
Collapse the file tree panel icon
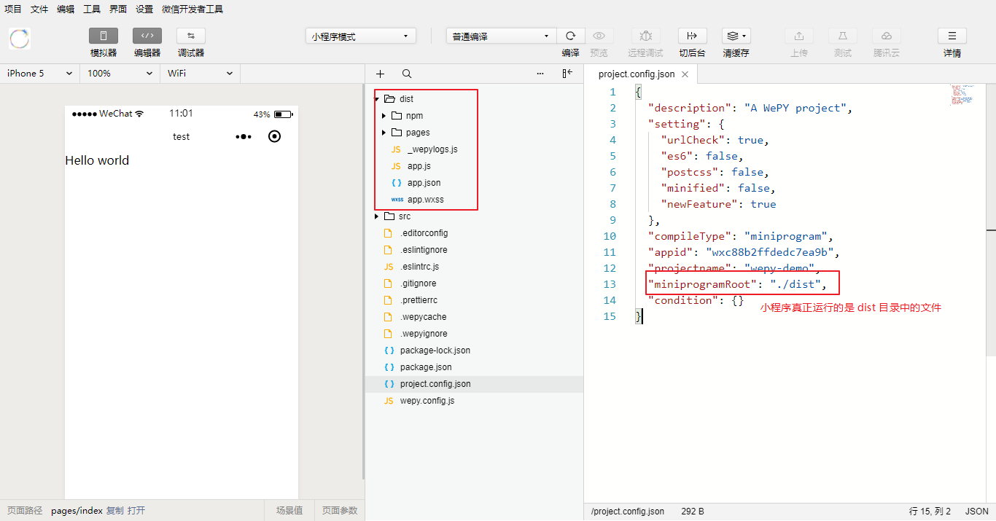(x=567, y=74)
